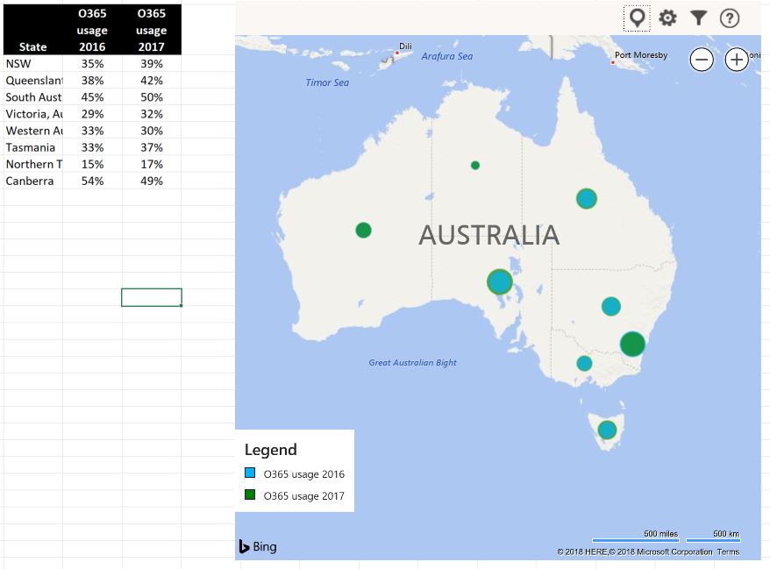Select the Victoria bubble on the map

(584, 363)
